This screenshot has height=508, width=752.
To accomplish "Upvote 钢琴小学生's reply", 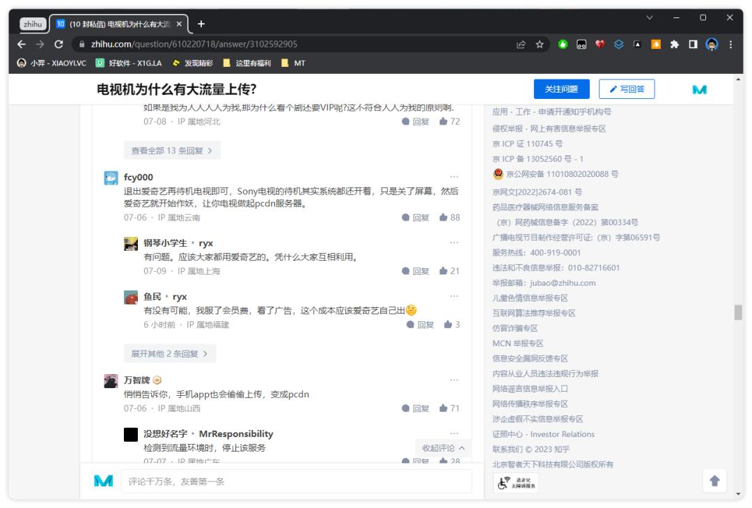I will [x=442, y=272].
